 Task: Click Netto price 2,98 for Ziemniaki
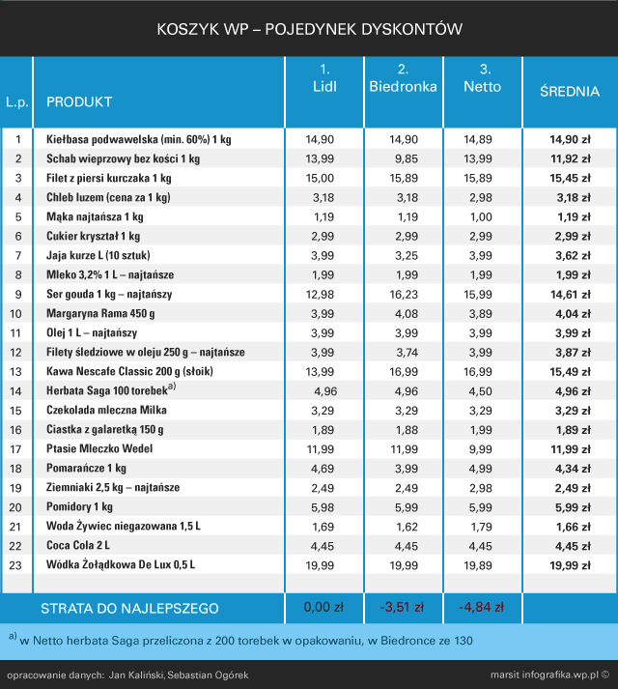[481, 488]
